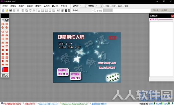Open the 文件(F) menu
Image resolution: width=174 pixels, height=105 pixels.
click(5, 6)
